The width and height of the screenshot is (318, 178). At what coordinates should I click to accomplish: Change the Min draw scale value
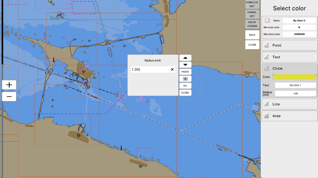(299, 27)
